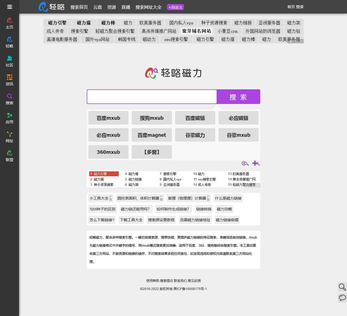
Task: Click the +自定义 customize button
Action: click(175, 7)
